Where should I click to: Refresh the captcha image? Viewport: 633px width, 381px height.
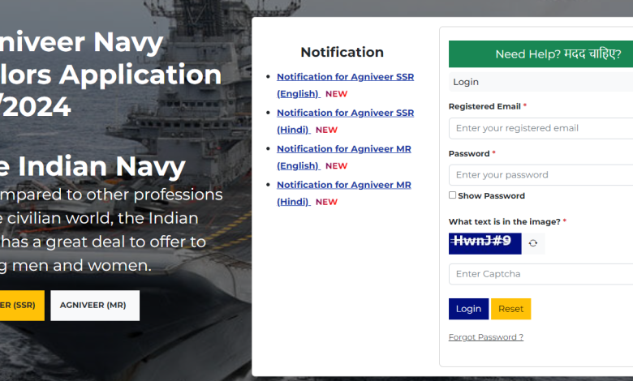pos(533,243)
